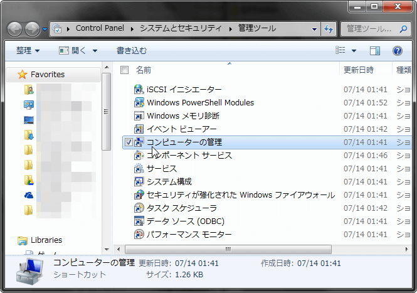Viewport: 417px width, 293px height.
Task: Click the Windows メモリ診断 icon
Action: click(x=139, y=116)
